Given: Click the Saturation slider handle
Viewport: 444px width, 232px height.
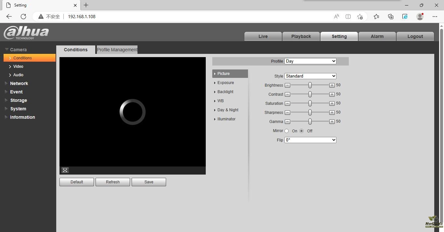Looking at the screenshot, I should click(x=310, y=104).
